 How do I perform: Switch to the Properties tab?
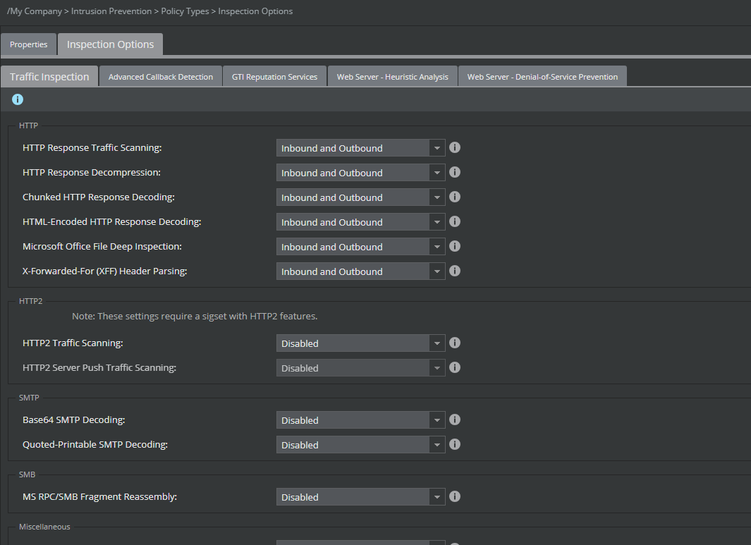click(29, 44)
